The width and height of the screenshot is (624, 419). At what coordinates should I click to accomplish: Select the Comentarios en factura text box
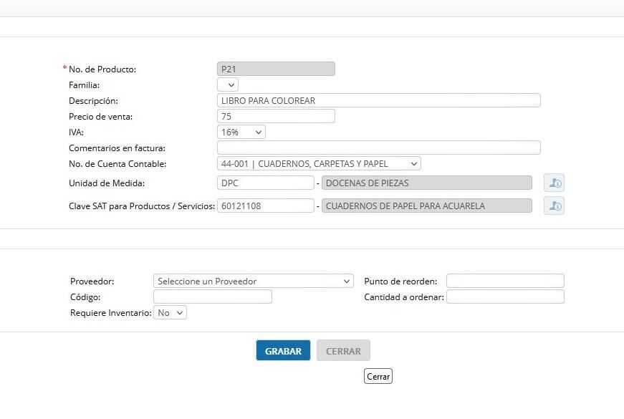(x=379, y=148)
